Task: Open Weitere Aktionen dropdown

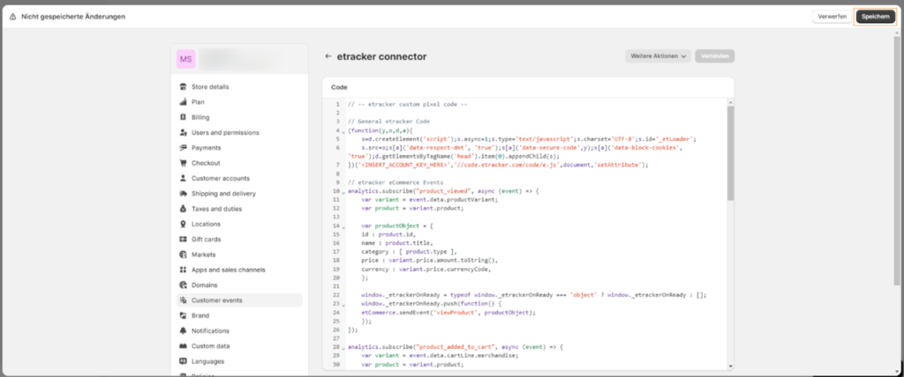Action: click(x=658, y=56)
